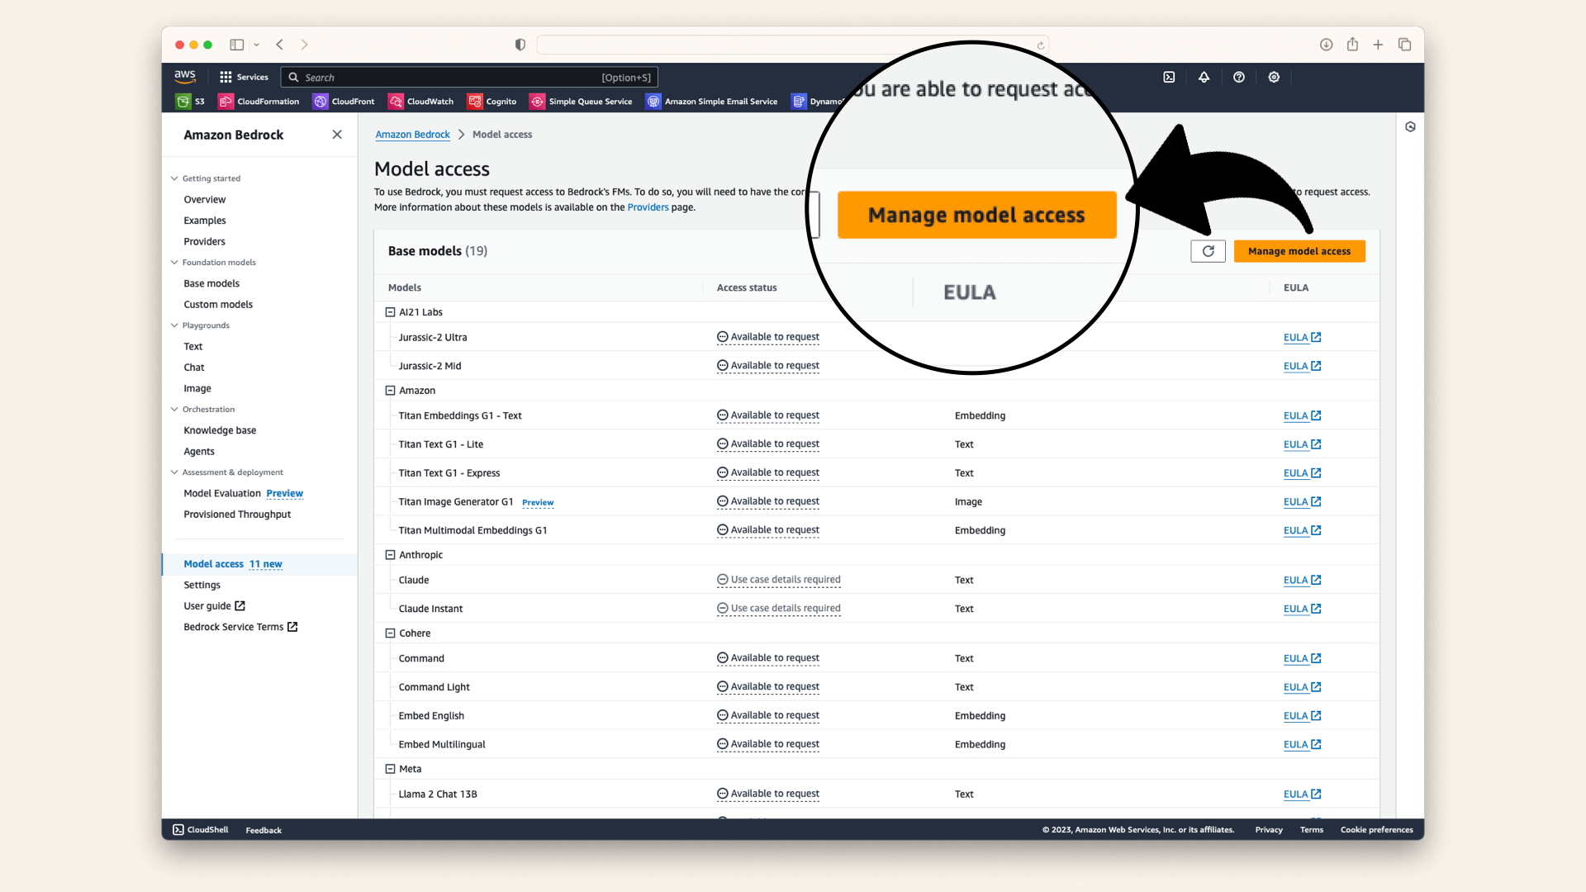Click the CloudShell icon at bottom
Image resolution: width=1586 pixels, height=892 pixels.
177,830
